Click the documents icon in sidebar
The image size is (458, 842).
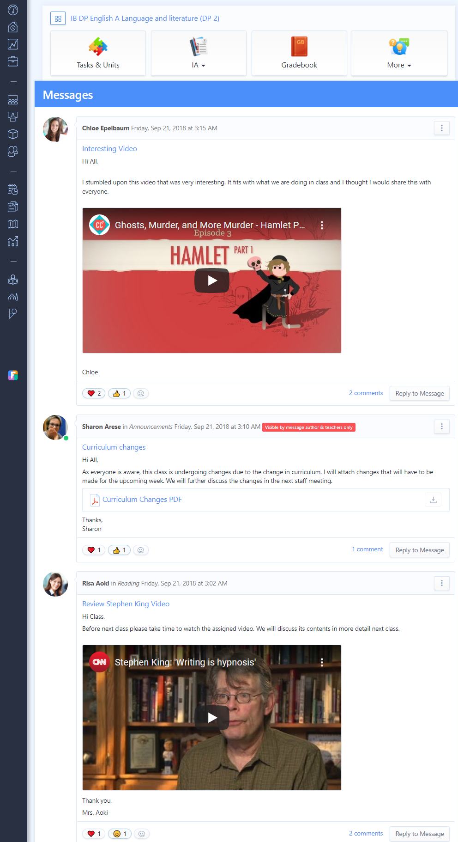13,207
